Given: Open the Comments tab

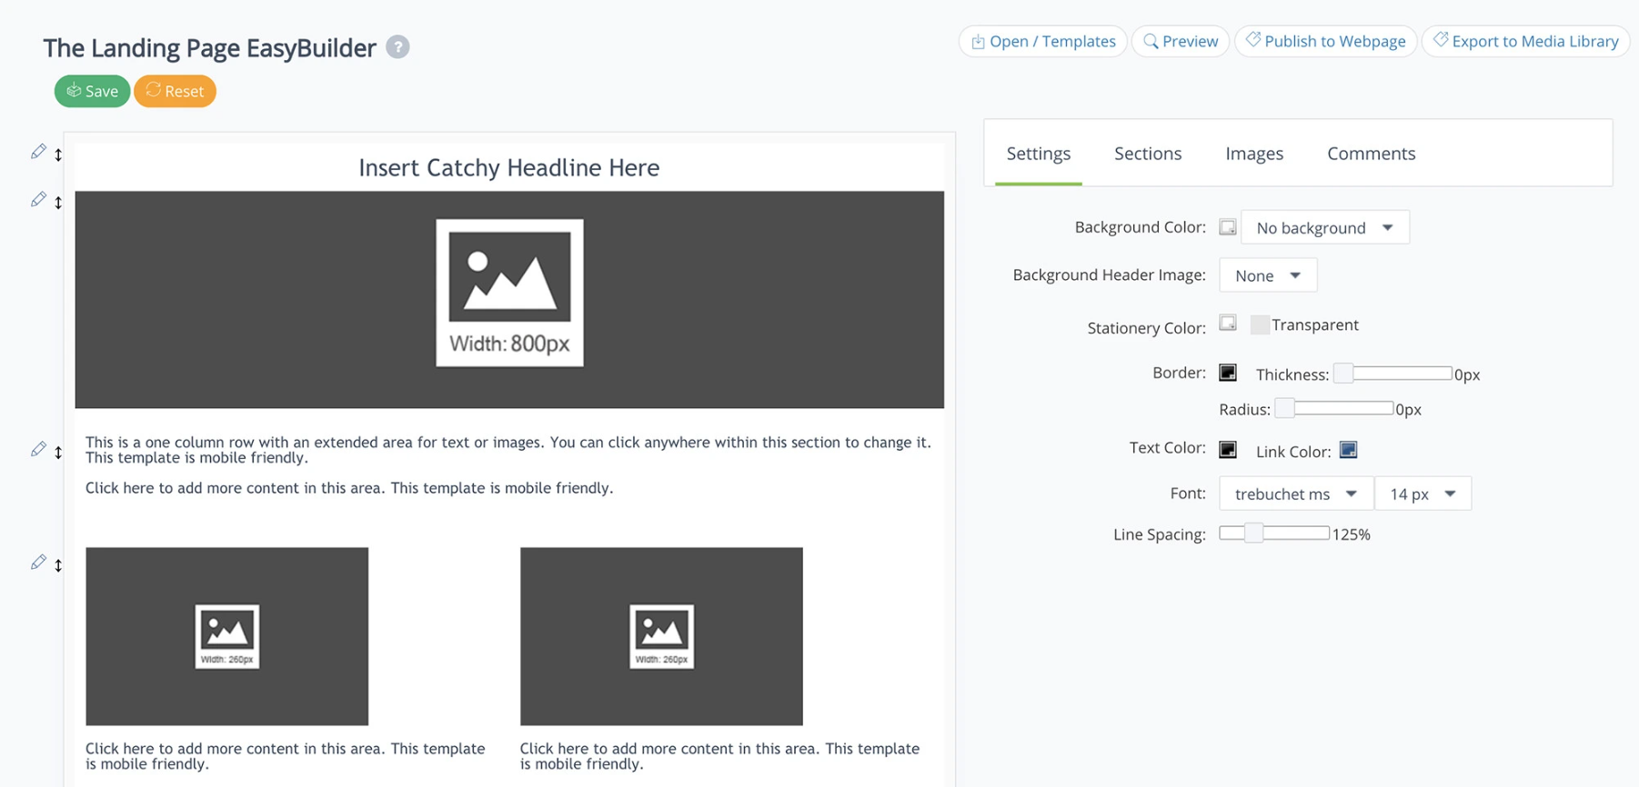Looking at the screenshot, I should pyautogui.click(x=1371, y=154).
